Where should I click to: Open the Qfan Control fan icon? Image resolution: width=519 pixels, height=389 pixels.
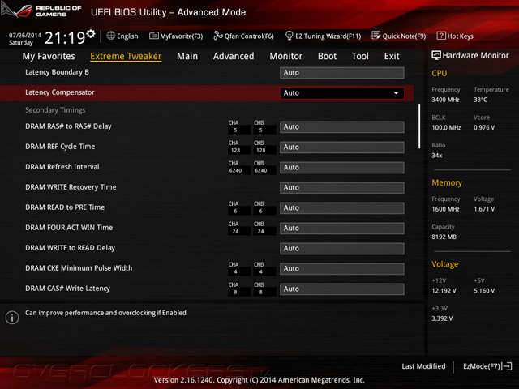point(218,36)
